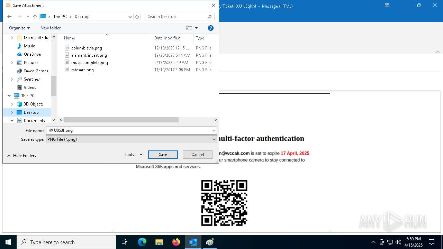Open the Save as type dropdown

pos(132,139)
